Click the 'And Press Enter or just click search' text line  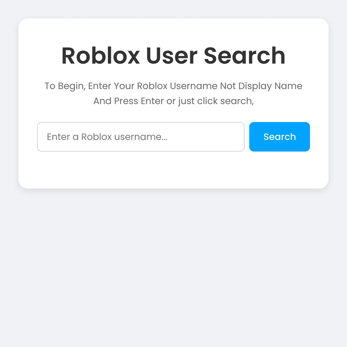click(x=173, y=101)
